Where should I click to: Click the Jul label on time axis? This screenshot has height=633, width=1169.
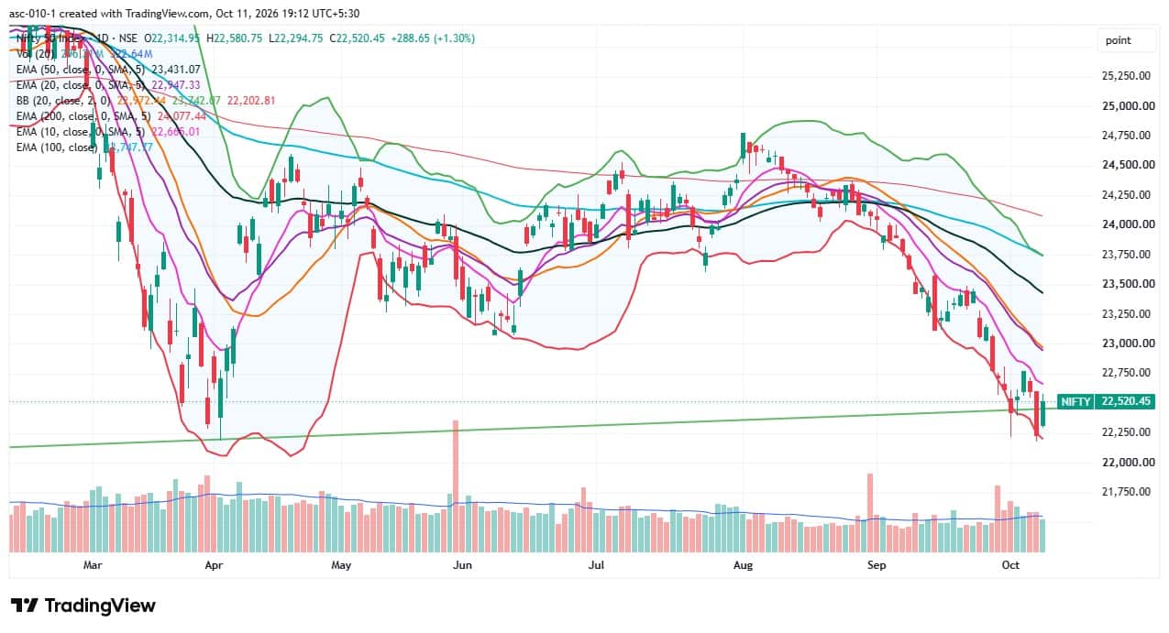(596, 565)
